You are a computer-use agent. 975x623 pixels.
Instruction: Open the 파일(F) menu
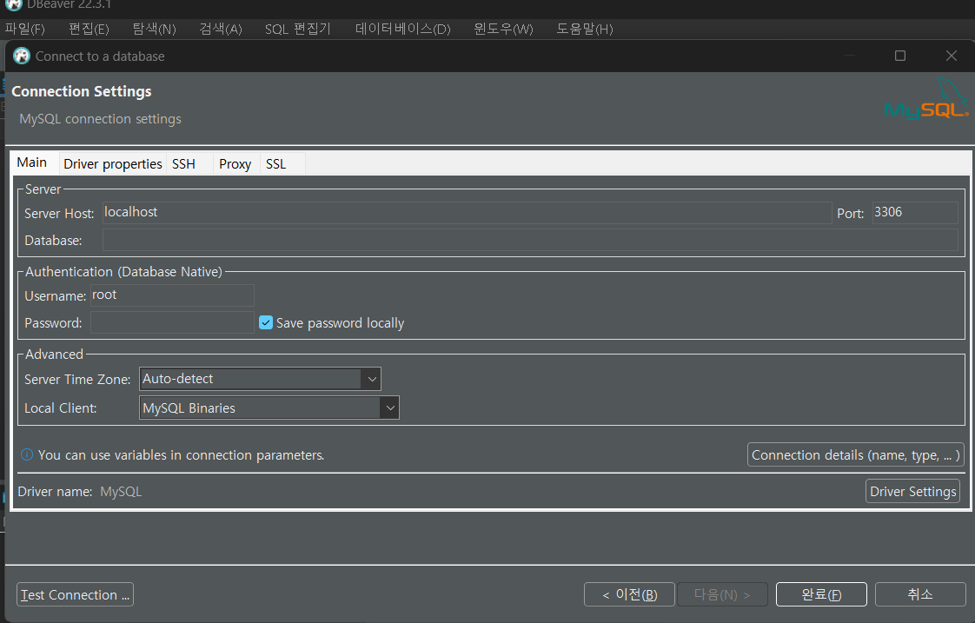[x=25, y=29]
